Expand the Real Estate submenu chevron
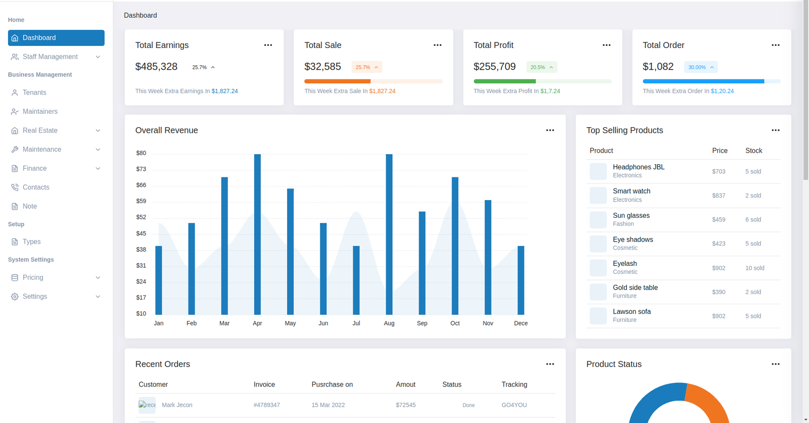The width and height of the screenshot is (809, 423). [98, 130]
